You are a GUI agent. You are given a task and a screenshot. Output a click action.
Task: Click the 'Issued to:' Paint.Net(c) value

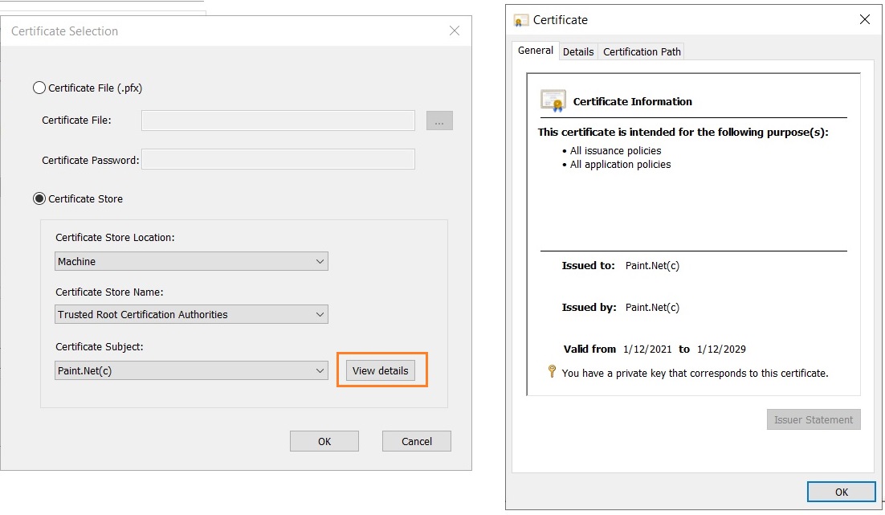tap(652, 265)
